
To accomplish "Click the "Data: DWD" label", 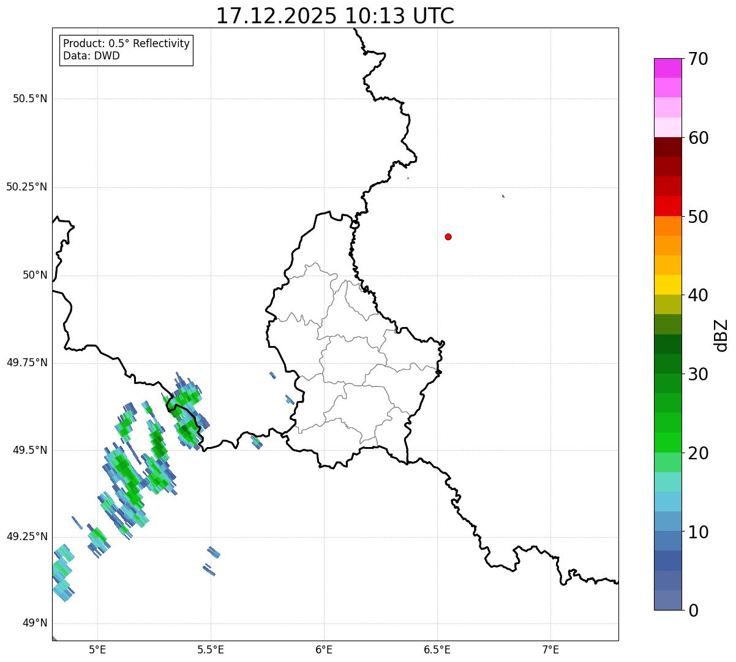I will pyautogui.click(x=91, y=56).
